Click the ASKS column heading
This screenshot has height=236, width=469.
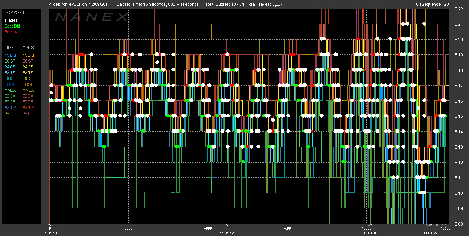pyautogui.click(x=28, y=47)
